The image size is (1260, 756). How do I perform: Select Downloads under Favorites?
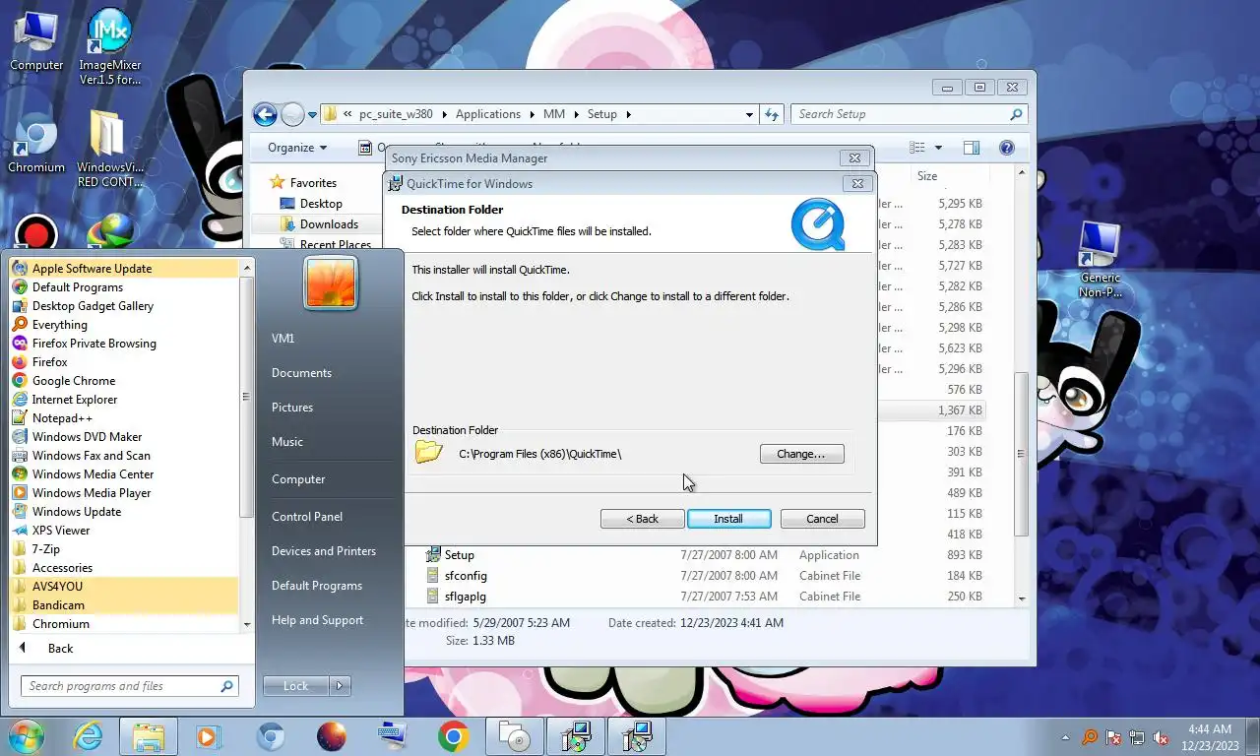coord(329,223)
